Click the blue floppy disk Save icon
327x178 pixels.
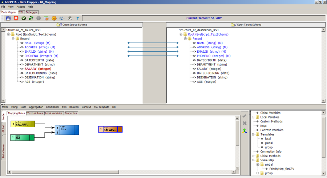(x=8, y=18)
